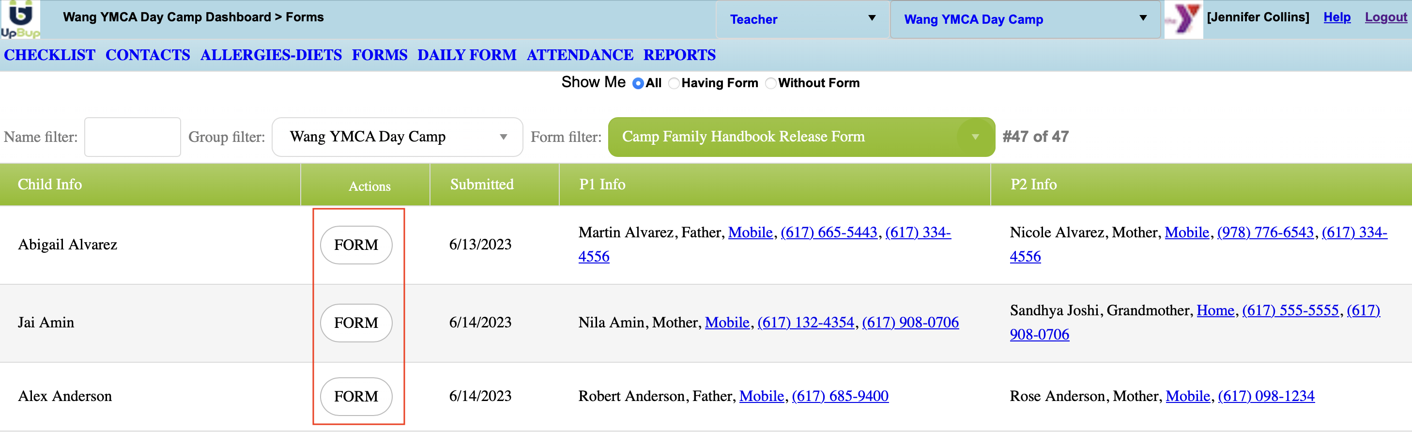Click the [Jennifer Collins] username
The height and width of the screenshot is (432, 1412).
(x=1258, y=17)
